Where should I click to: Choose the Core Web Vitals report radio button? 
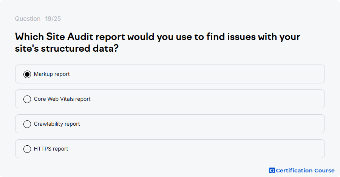point(27,99)
